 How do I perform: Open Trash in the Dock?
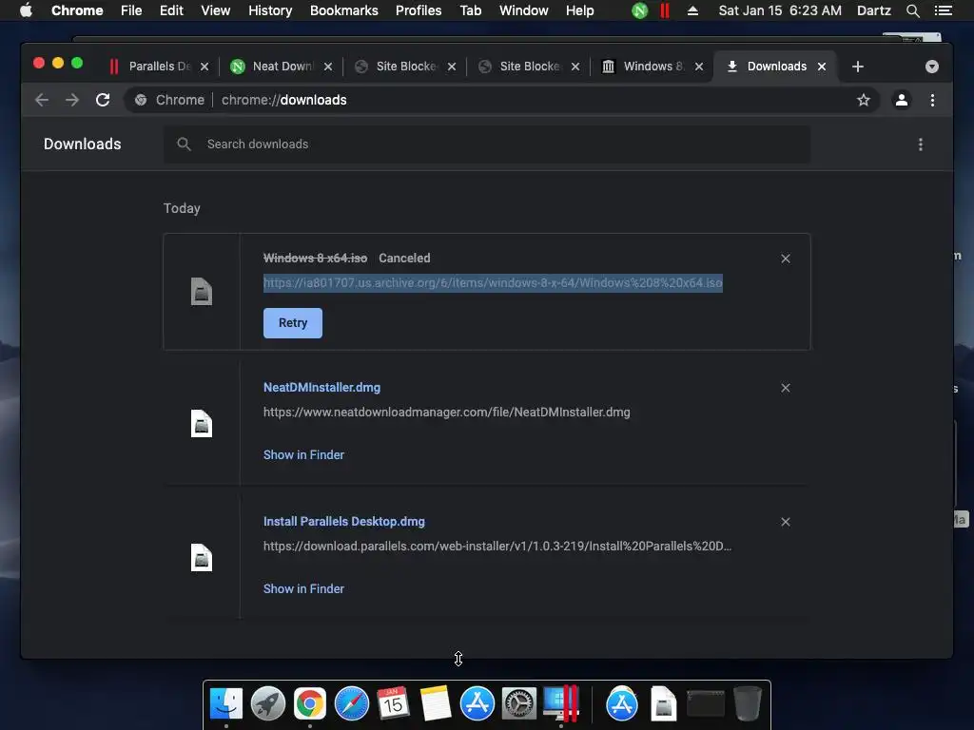pyautogui.click(x=748, y=704)
